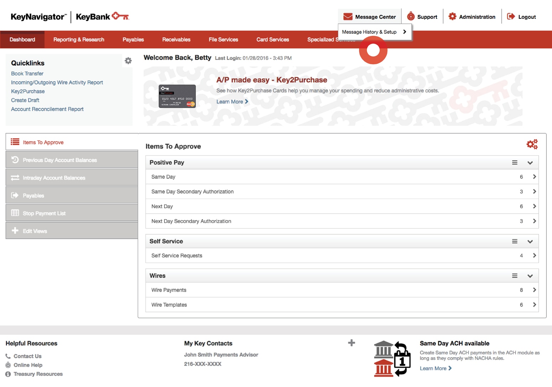Switch to the Dashboard tab
Image resolution: width=552 pixels, height=387 pixels.
[x=22, y=40]
